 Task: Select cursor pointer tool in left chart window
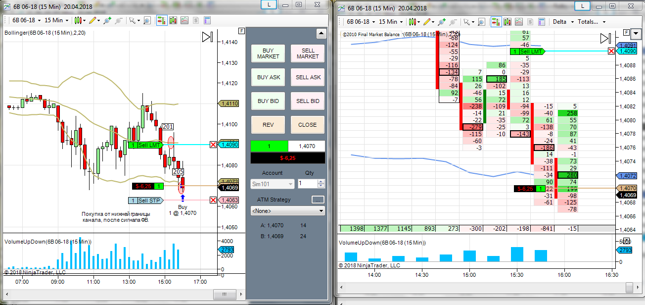132,20
